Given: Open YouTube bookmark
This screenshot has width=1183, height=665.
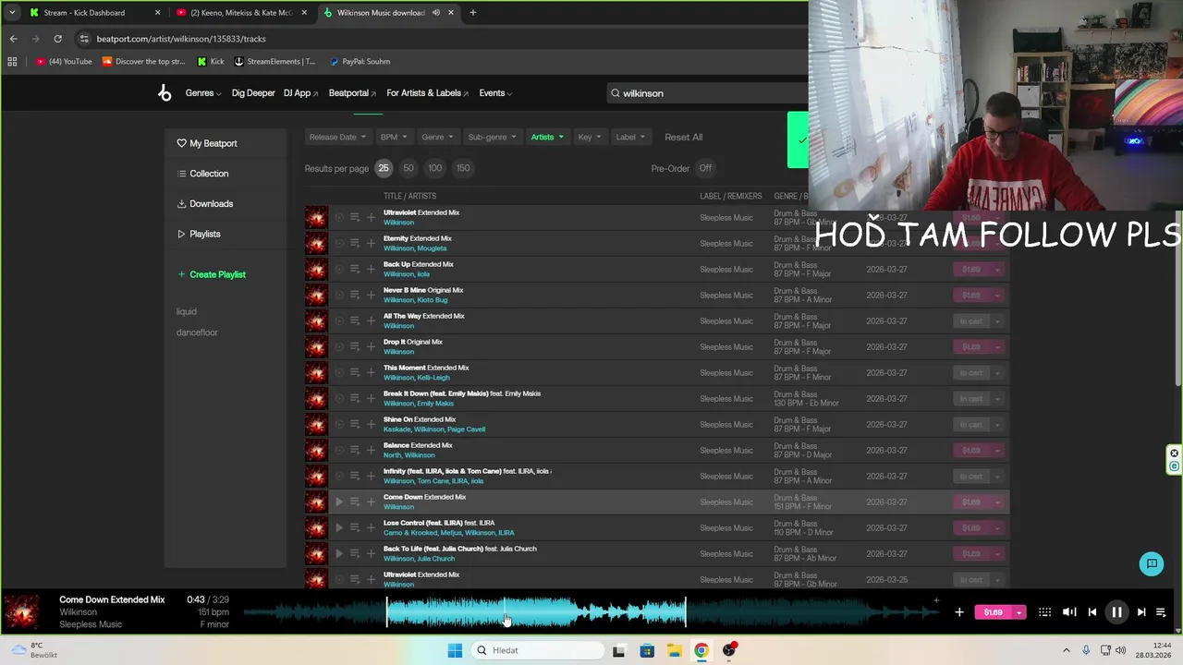Looking at the screenshot, I should 65,61.
